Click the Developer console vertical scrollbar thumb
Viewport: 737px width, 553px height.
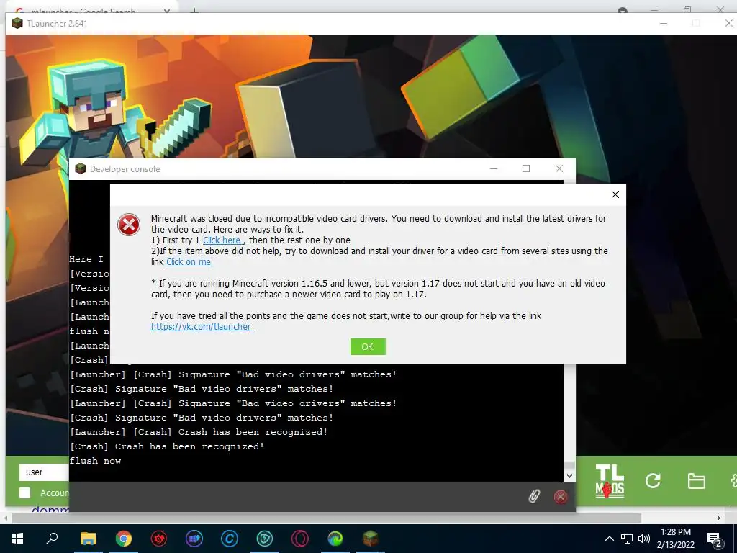point(569,465)
